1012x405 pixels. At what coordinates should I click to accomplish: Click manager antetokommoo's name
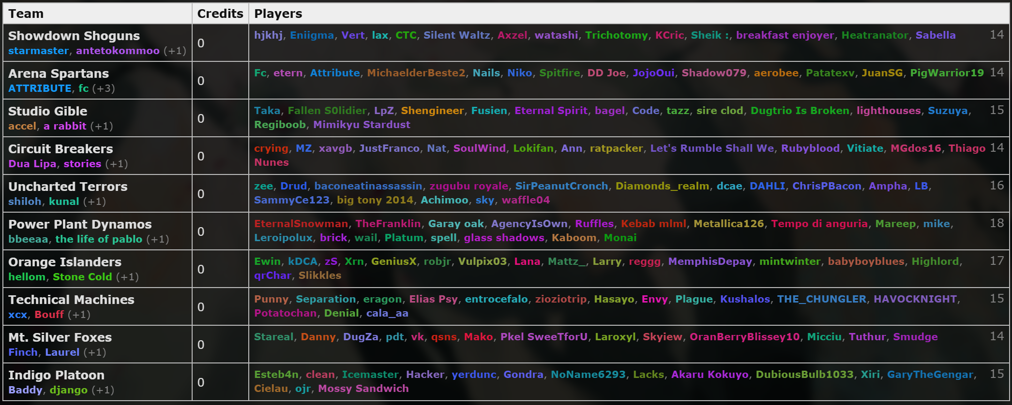pyautogui.click(x=118, y=51)
